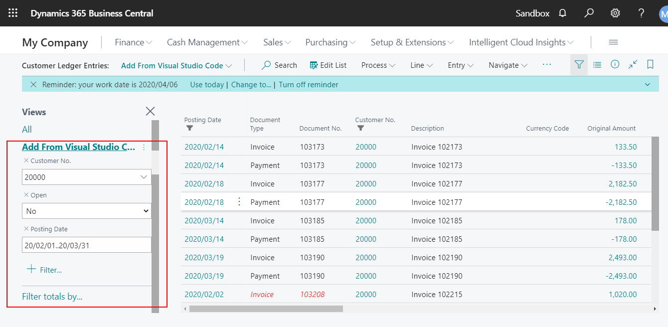
Task: Click the Use today link
Action: pyautogui.click(x=207, y=84)
